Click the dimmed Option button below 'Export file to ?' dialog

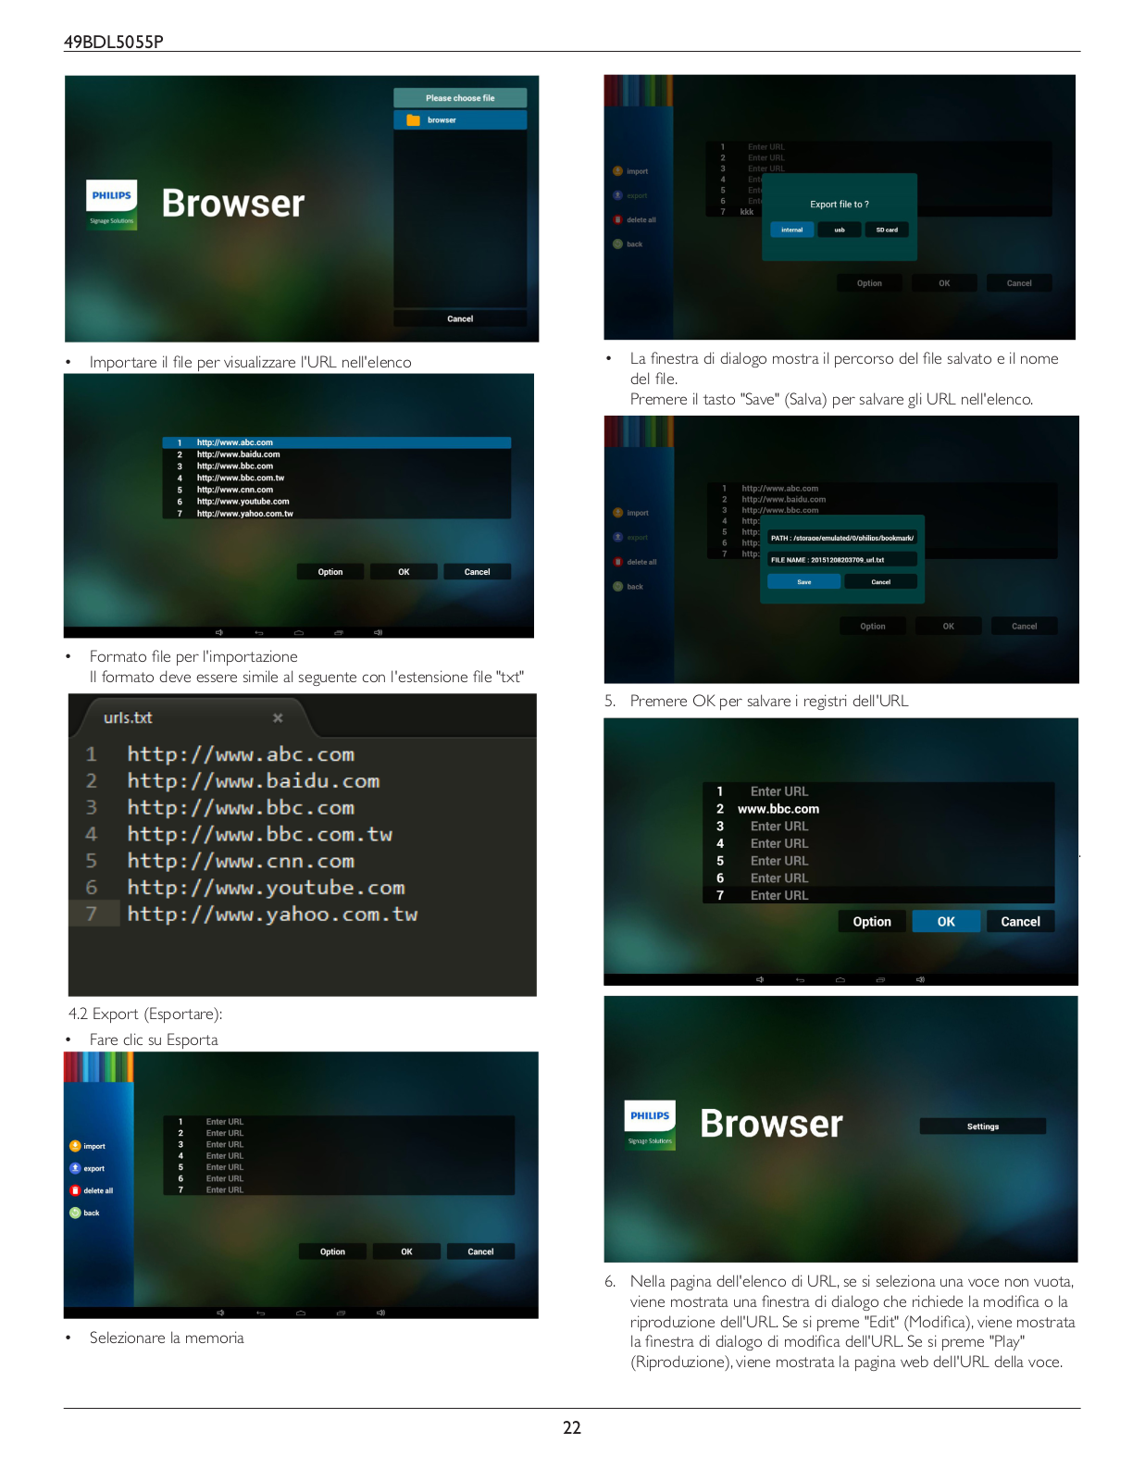coord(869,283)
